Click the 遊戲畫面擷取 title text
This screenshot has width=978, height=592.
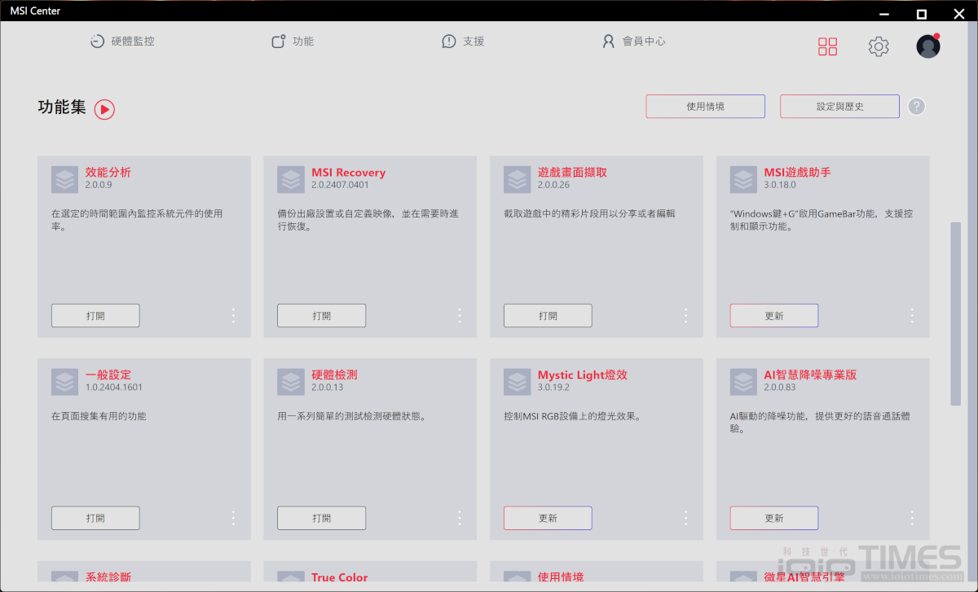(572, 173)
